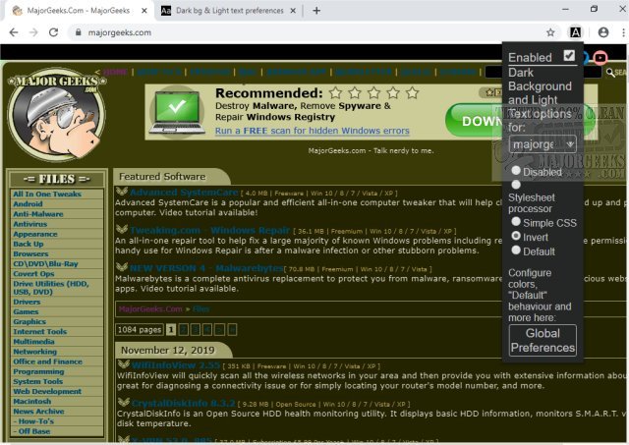Image resolution: width=629 pixels, height=445 pixels.
Task: Open the CrystalDiskInfo listing link
Action: tap(184, 403)
